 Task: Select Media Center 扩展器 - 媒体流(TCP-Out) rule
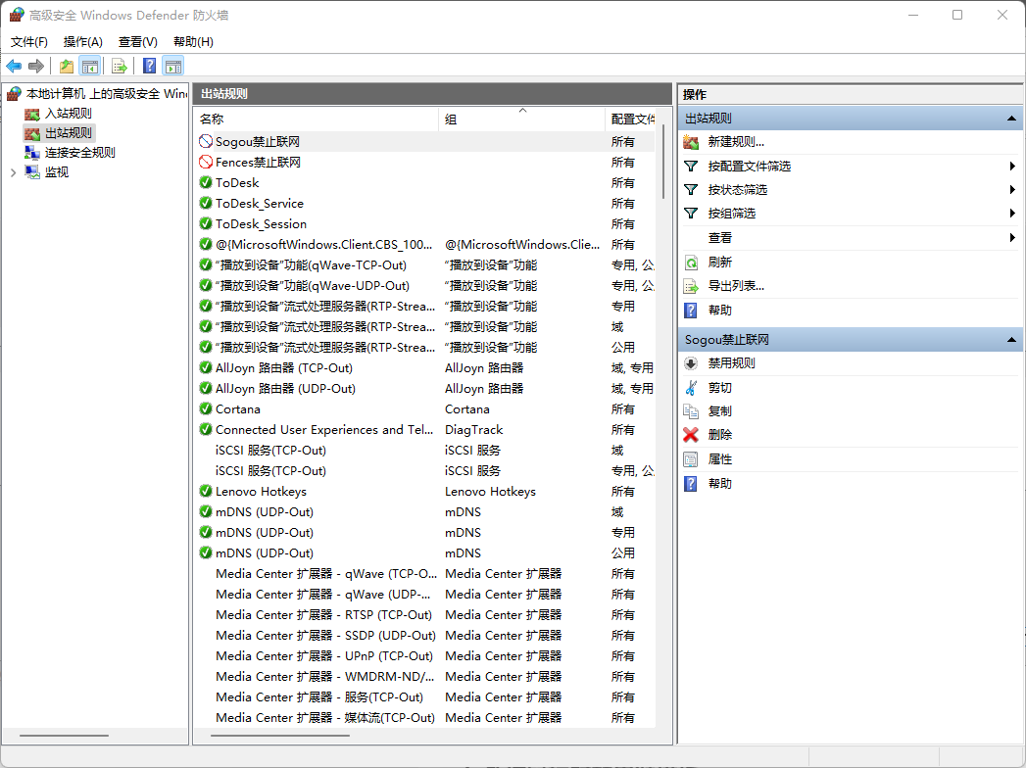click(x=426, y=718)
